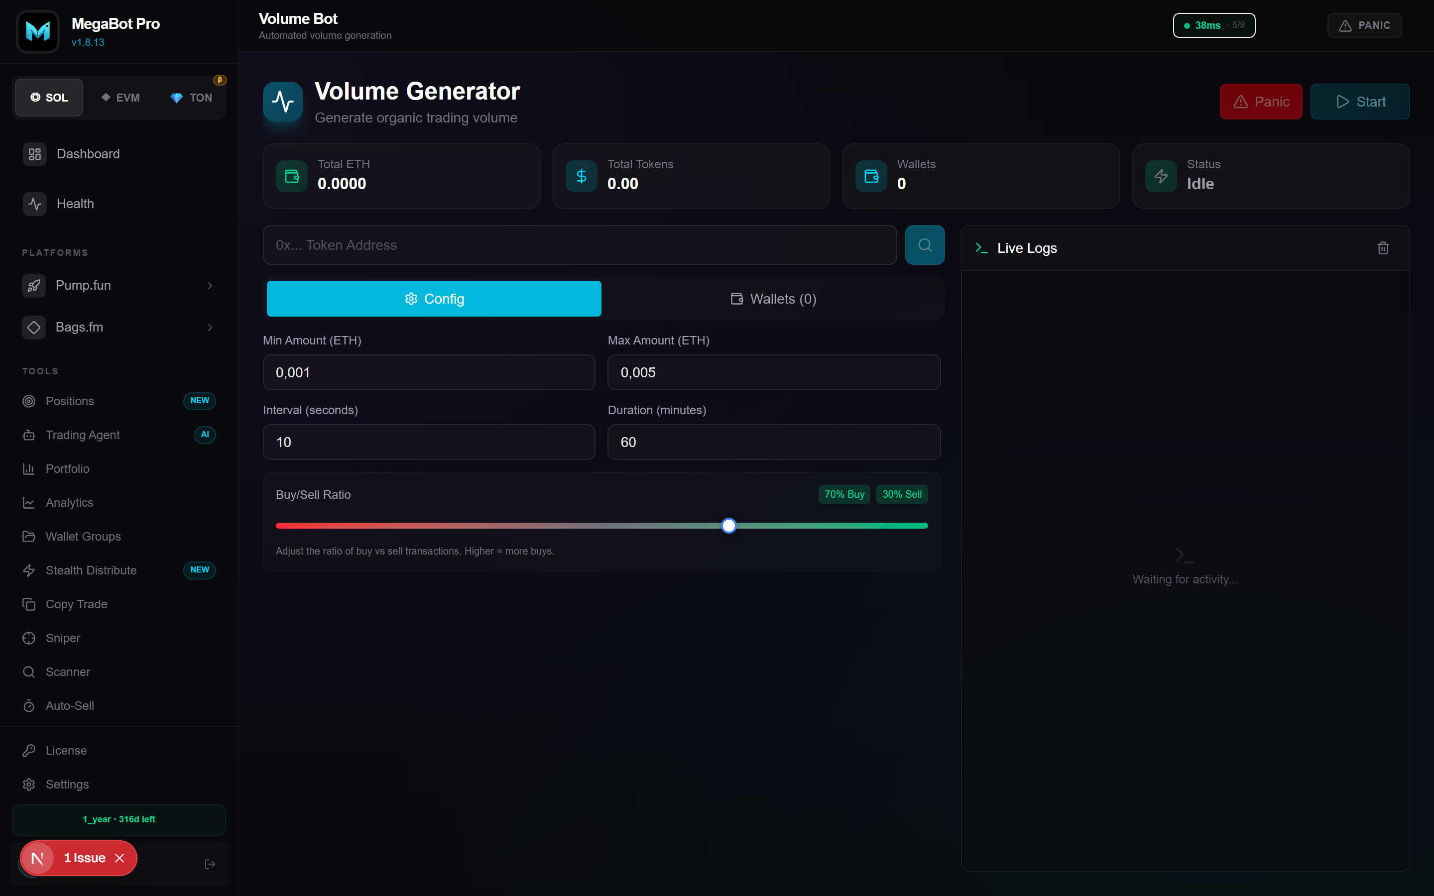Click the Buy/Sell Ratio slider handle
This screenshot has width=1434, height=896.
coord(729,526)
